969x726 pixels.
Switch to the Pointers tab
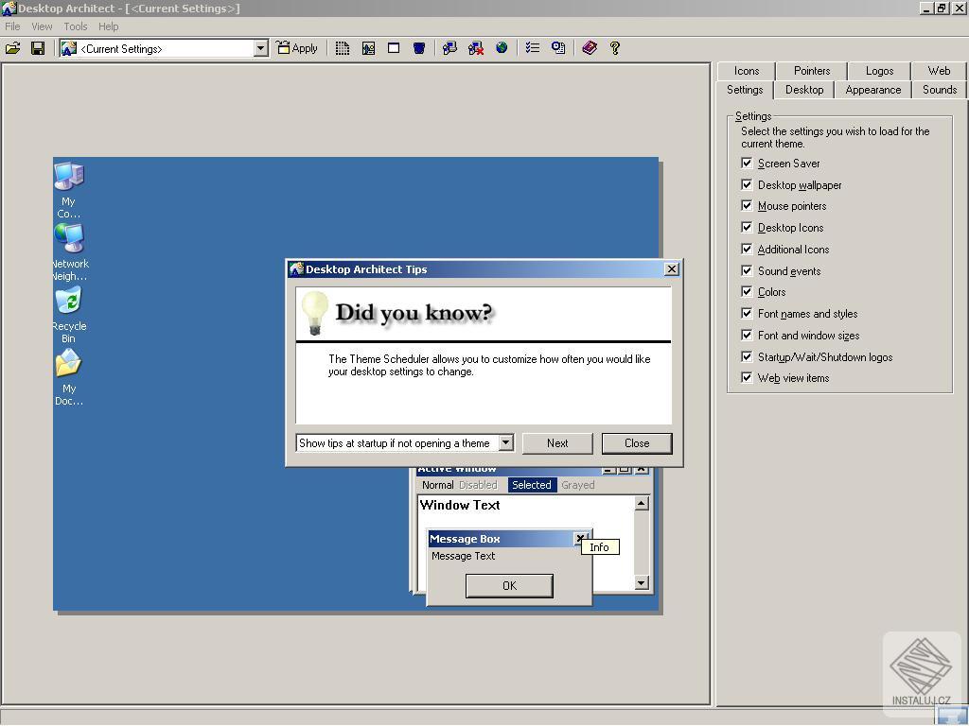pyautogui.click(x=810, y=70)
